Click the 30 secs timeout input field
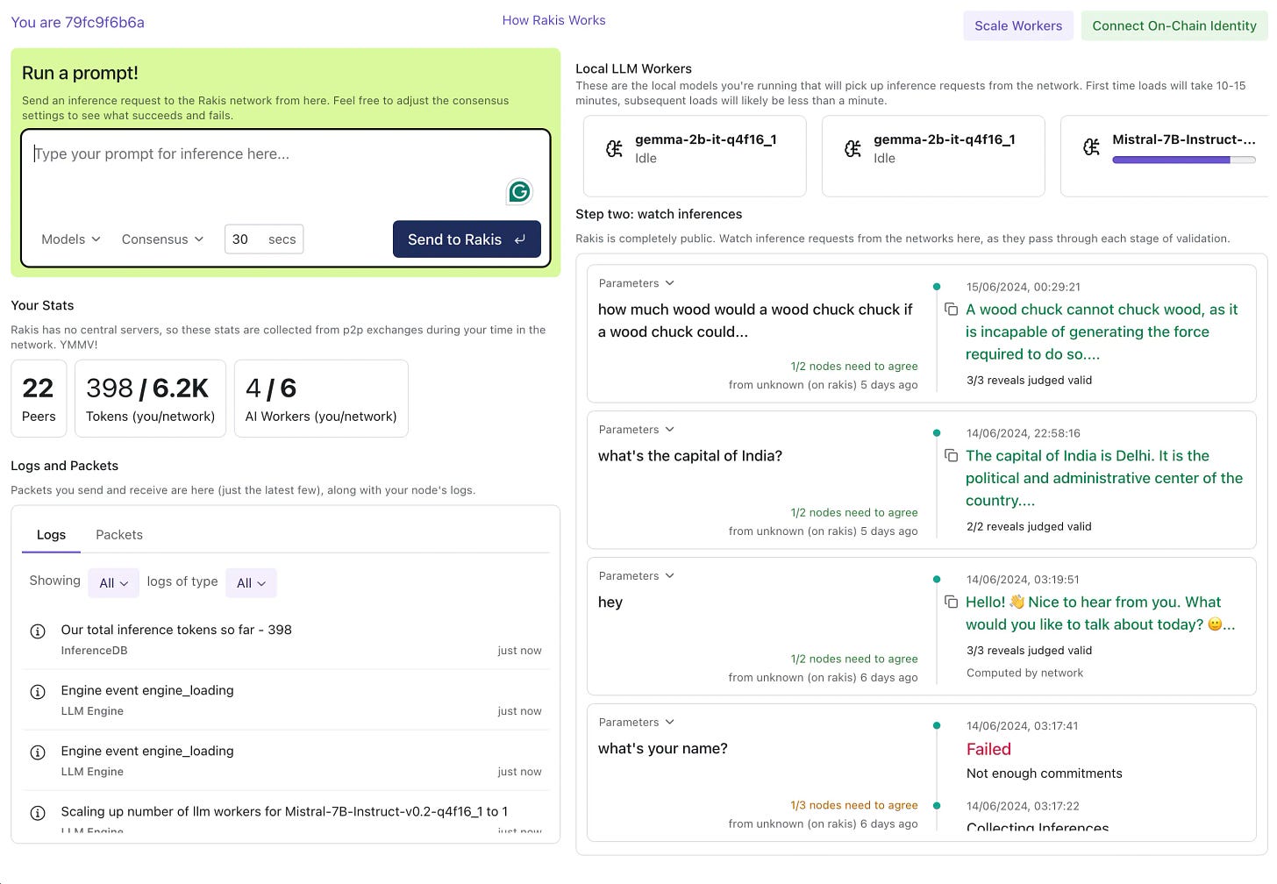 coord(264,239)
